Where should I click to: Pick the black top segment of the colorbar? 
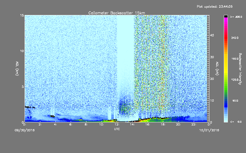coord(226,16)
